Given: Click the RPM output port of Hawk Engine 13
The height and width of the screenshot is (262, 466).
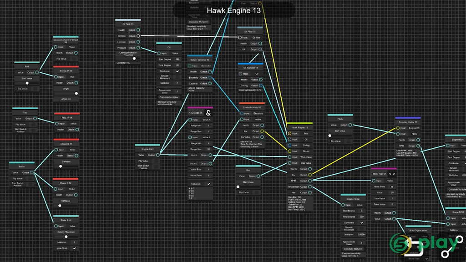Looking at the screenshot, I should coord(310,181).
